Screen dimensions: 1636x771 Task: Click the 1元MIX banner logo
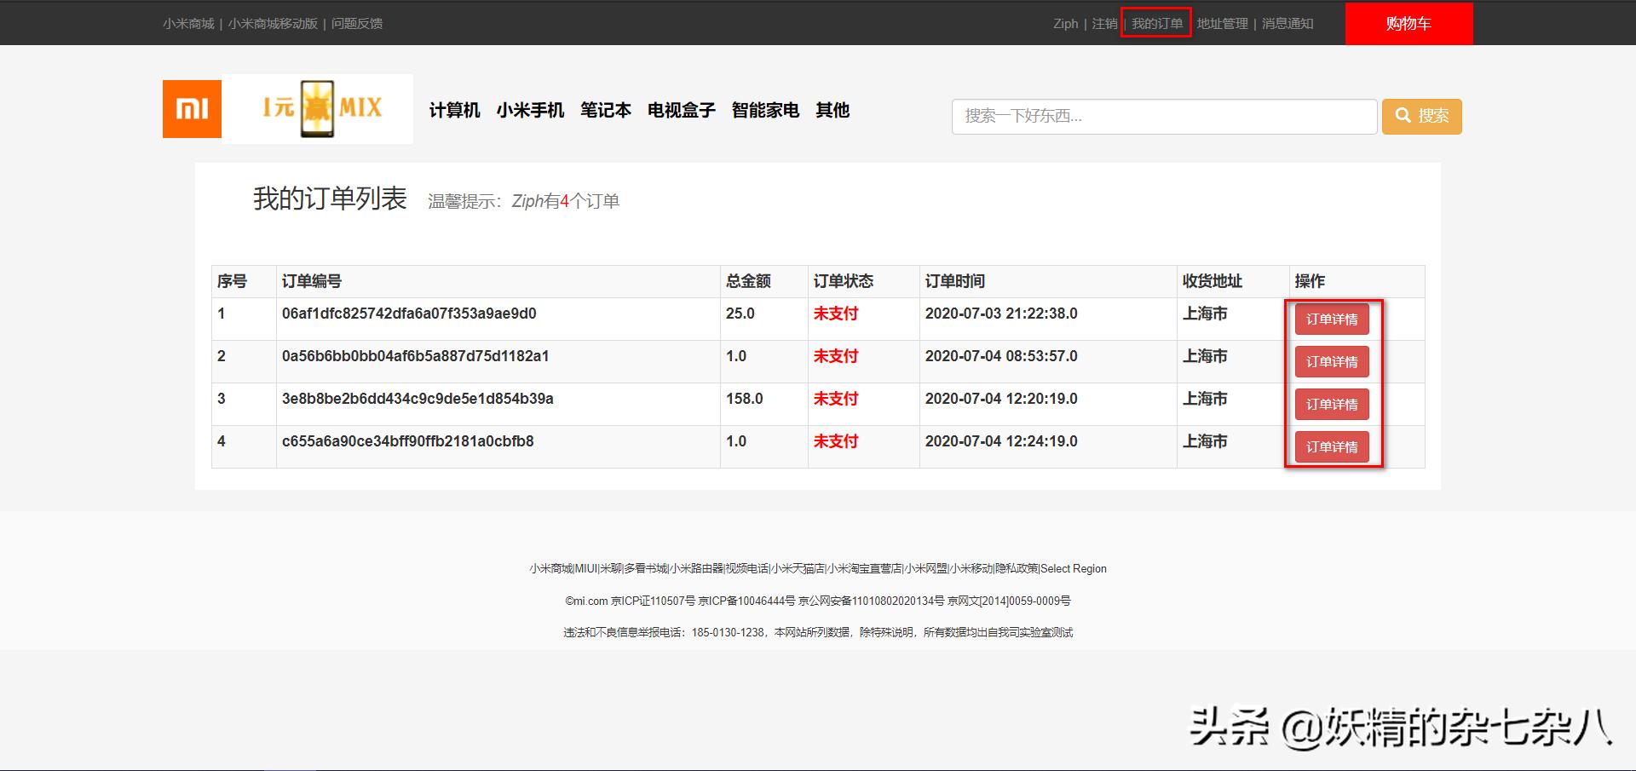[318, 109]
